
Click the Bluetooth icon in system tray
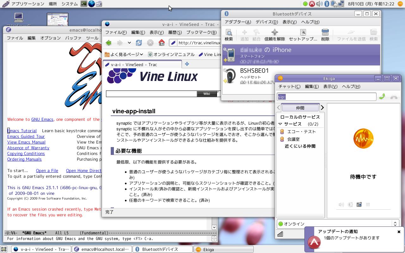[x=327, y=4]
